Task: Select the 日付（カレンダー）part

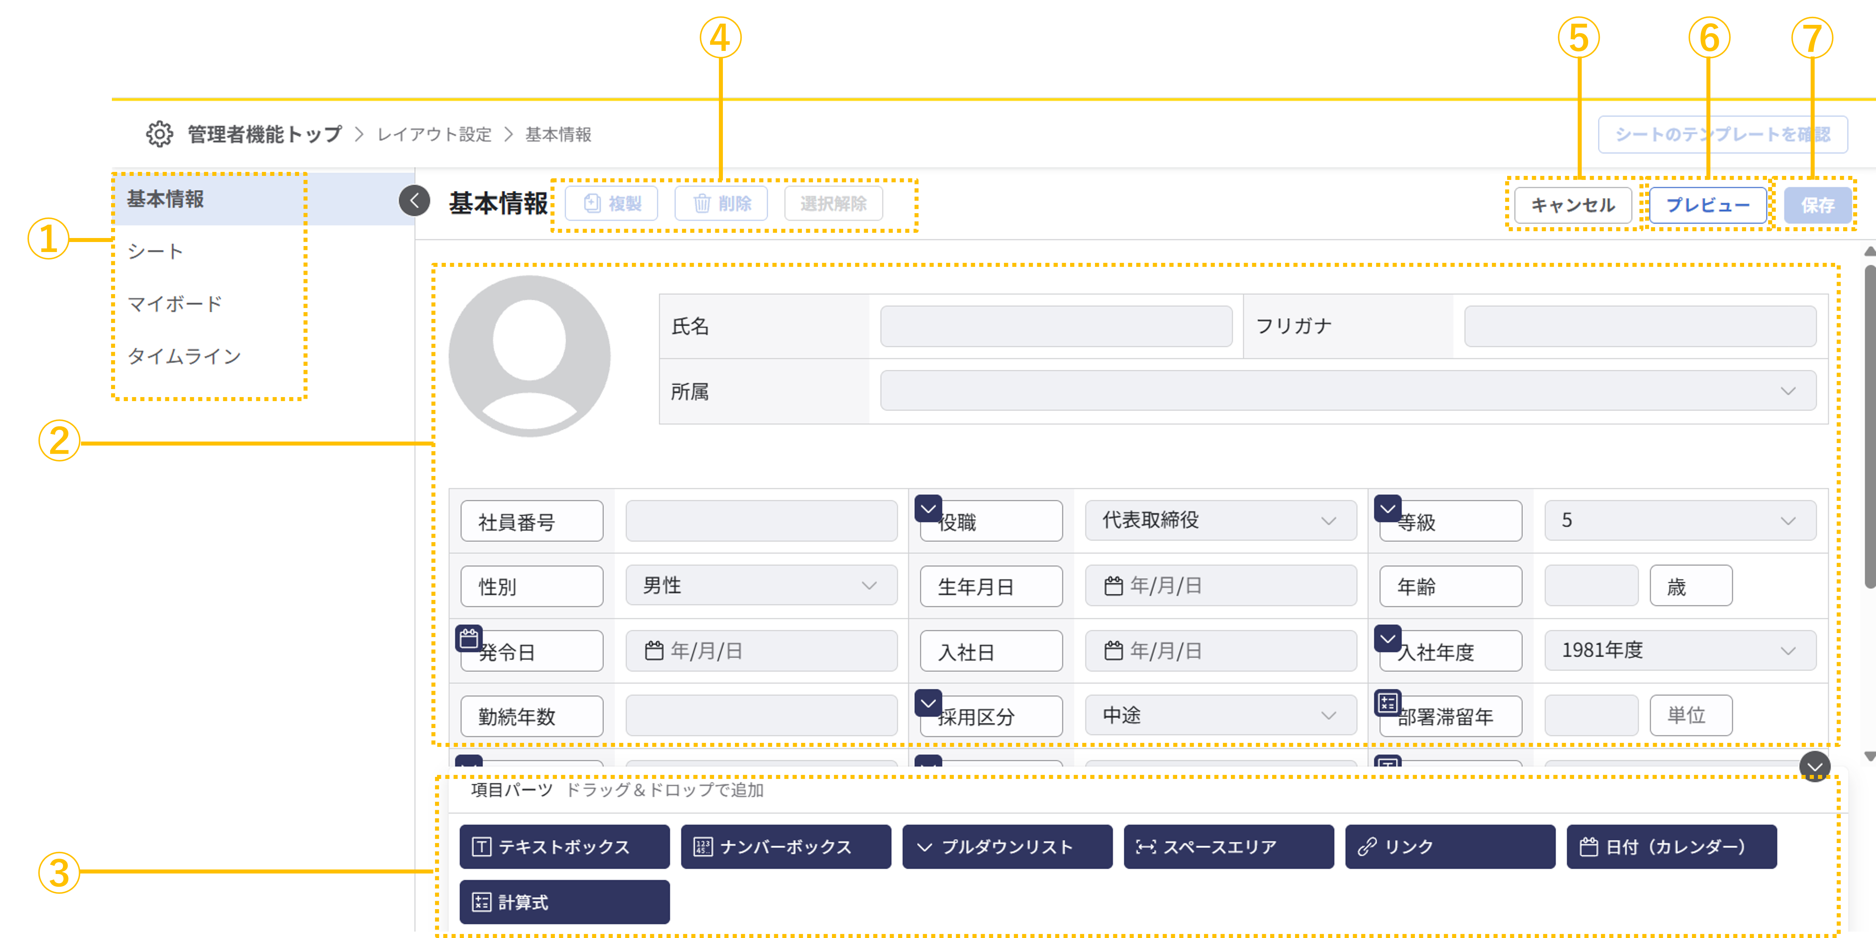Action: click(1672, 846)
